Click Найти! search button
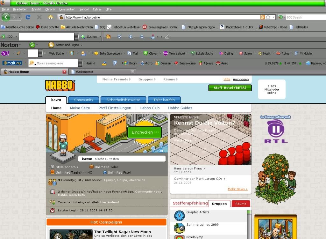 90,63
